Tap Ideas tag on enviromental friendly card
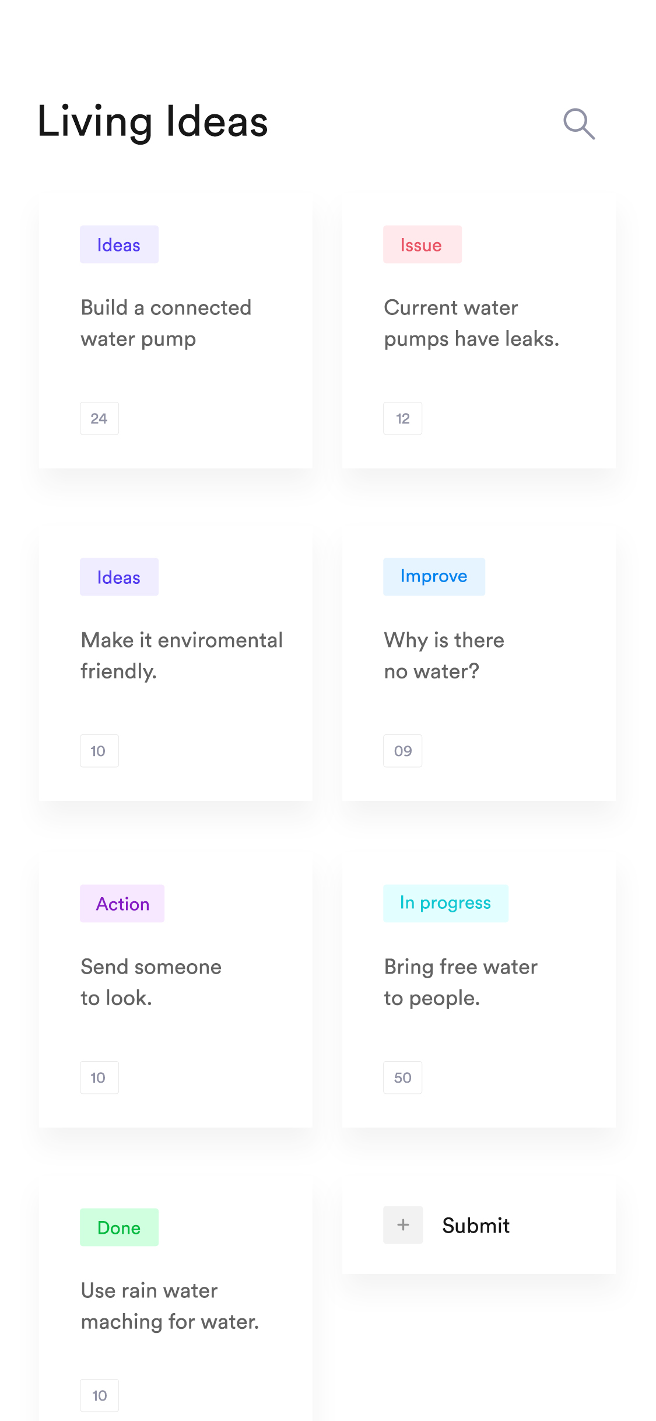 (x=119, y=577)
